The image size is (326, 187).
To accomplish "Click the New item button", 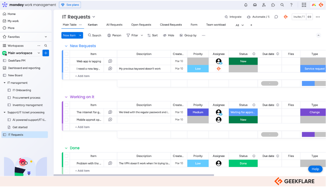I will coord(69,35).
